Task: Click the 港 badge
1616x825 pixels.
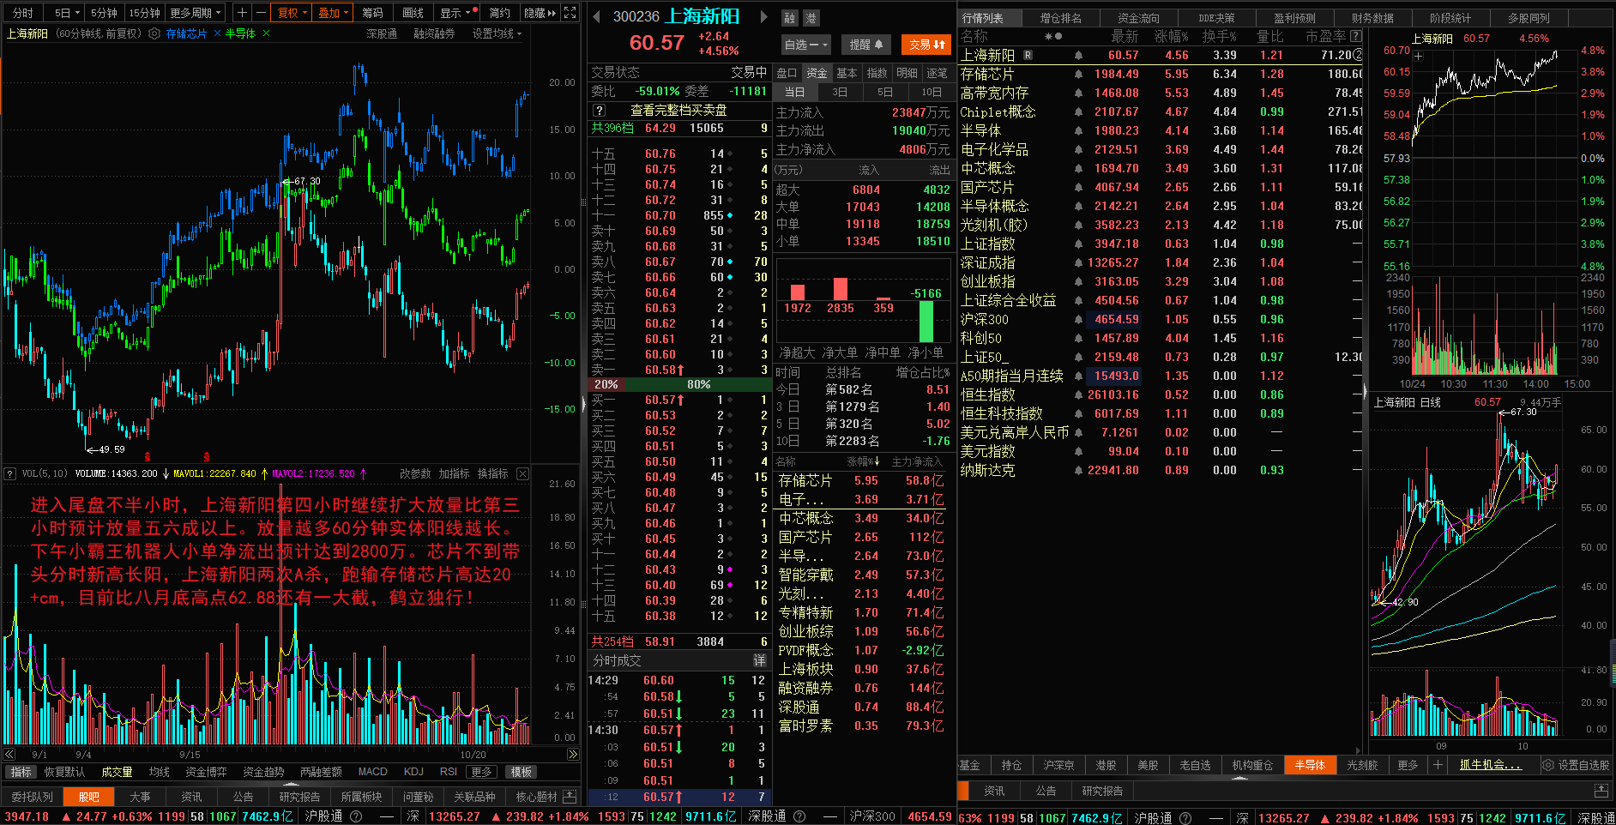Action: click(x=811, y=18)
